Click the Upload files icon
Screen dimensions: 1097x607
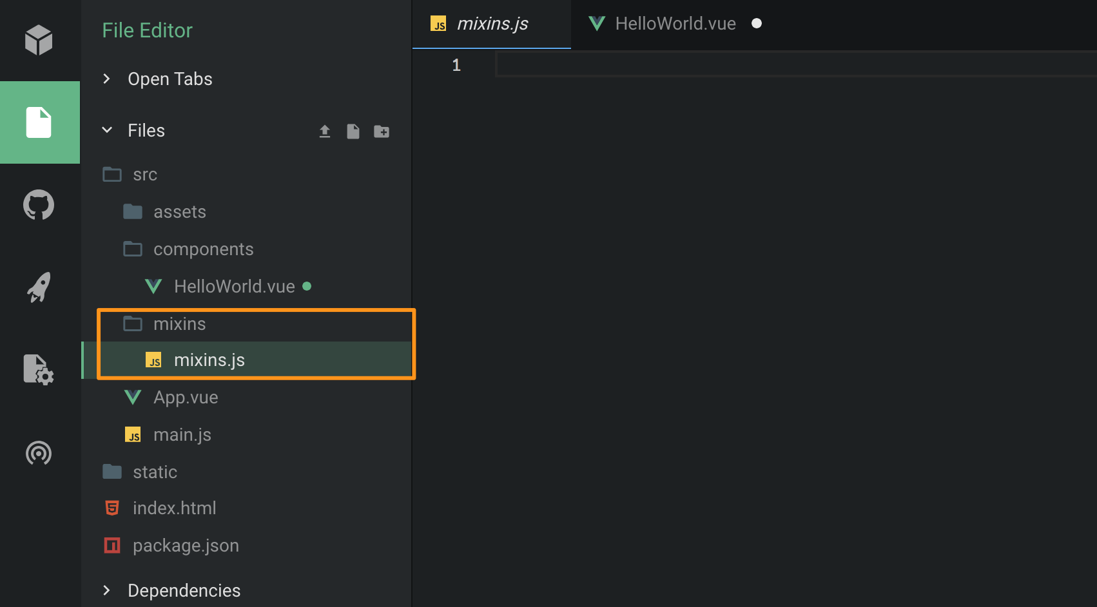325,131
